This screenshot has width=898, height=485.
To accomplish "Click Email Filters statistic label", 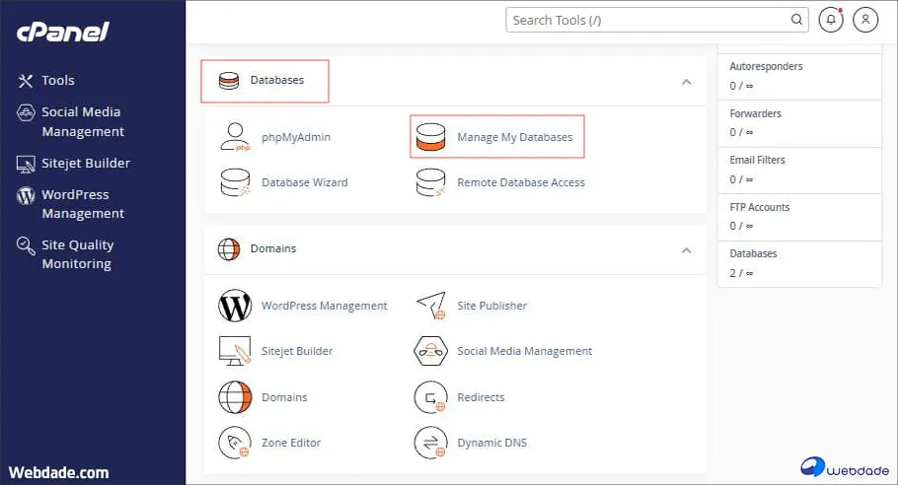I will 757,160.
